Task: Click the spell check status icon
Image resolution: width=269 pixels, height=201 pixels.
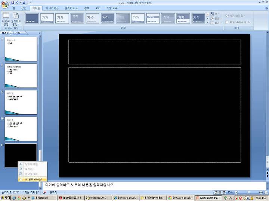Action: (44, 192)
